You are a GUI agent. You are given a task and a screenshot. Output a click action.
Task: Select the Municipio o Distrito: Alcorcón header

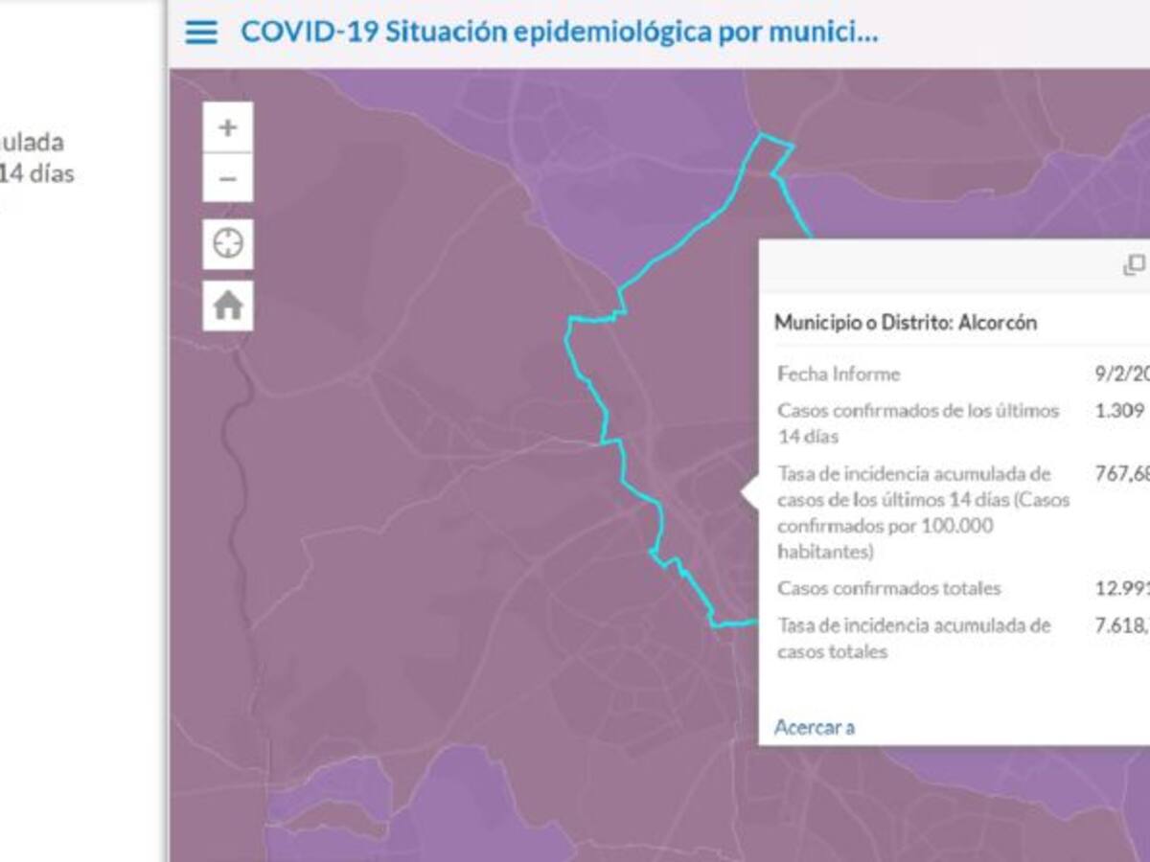pos(906,322)
